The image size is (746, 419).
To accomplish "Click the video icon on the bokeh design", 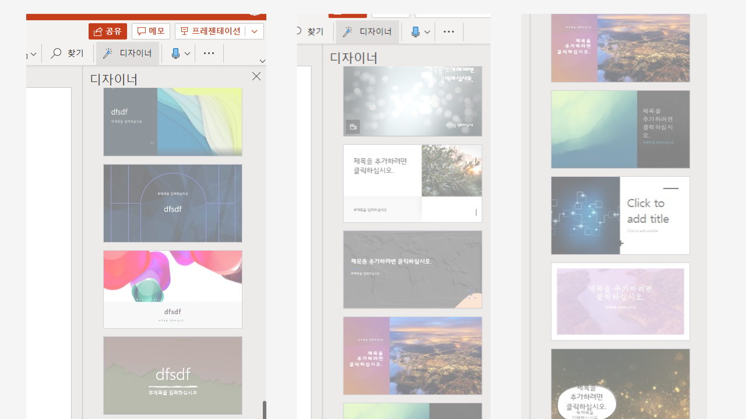I will [353, 127].
